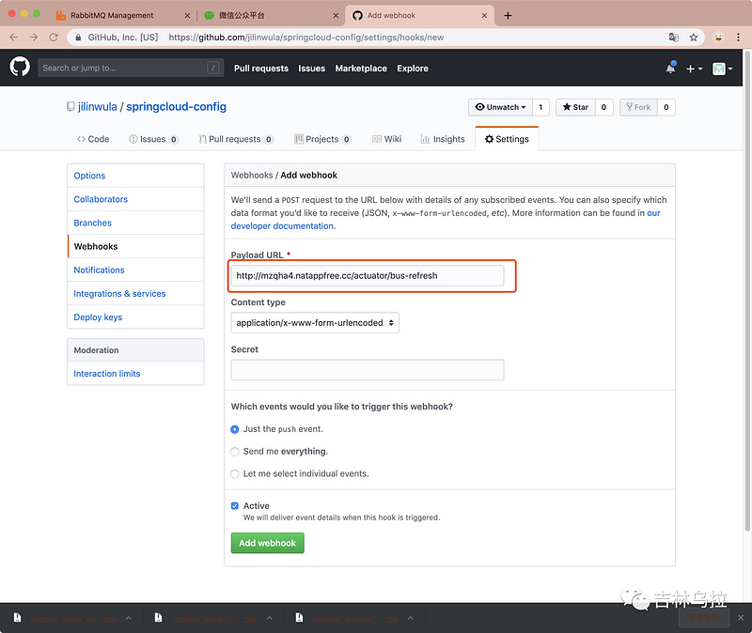Switch to the 微信公众平台 tab
Screen dimensions: 752x633
pyautogui.click(x=270, y=15)
